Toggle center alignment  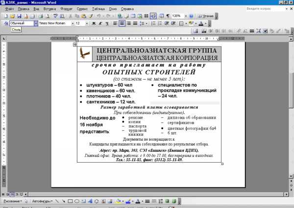122,23
